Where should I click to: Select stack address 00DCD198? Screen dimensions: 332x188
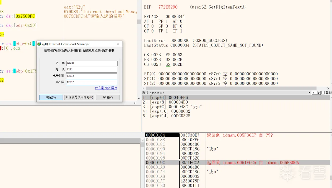pos(155,158)
